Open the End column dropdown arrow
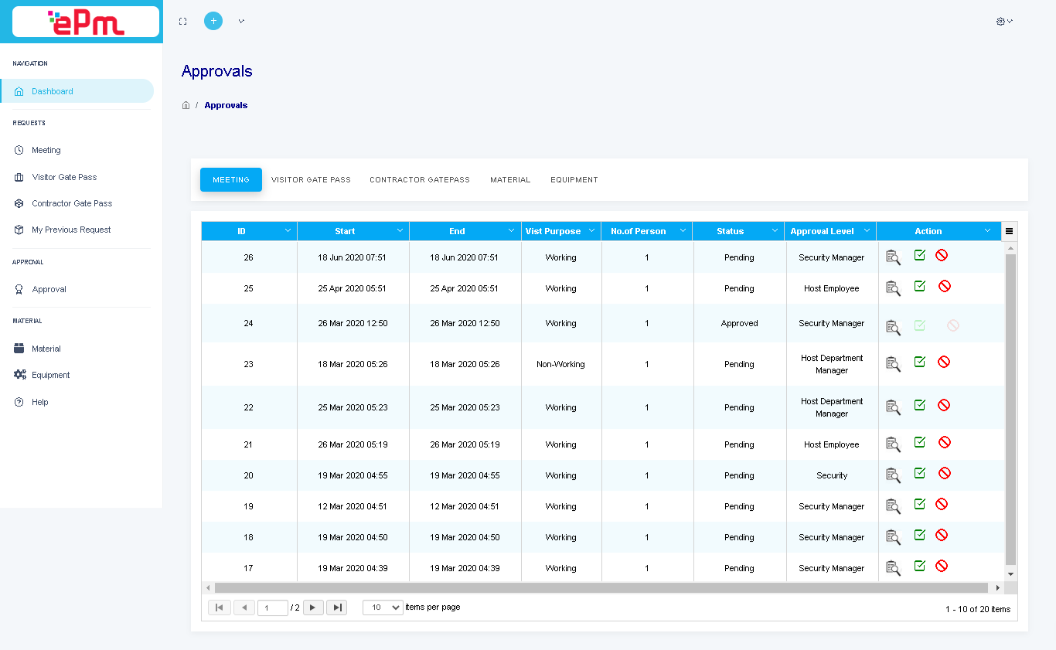The width and height of the screenshot is (1056, 650). point(512,231)
